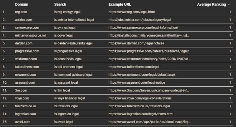Click the ingredion.com domain cell

tap(25, 114)
